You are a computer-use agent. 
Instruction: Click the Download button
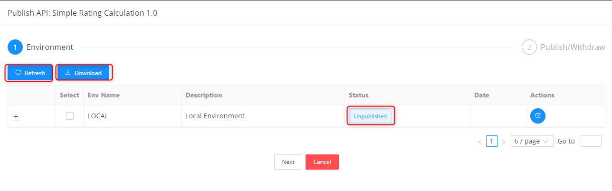[83, 73]
